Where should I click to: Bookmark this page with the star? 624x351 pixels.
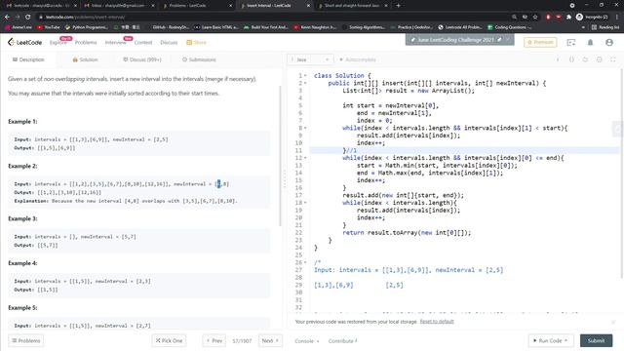(x=535, y=17)
